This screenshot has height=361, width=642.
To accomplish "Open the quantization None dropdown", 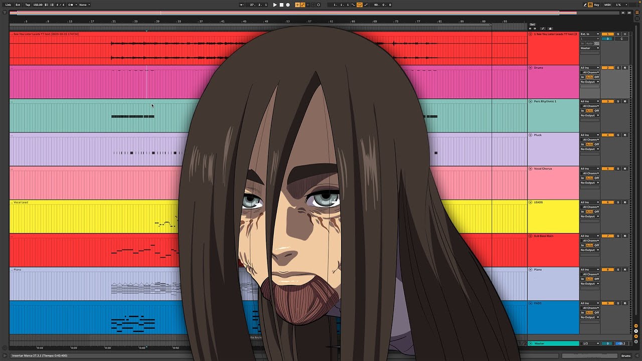I will tap(84, 5).
